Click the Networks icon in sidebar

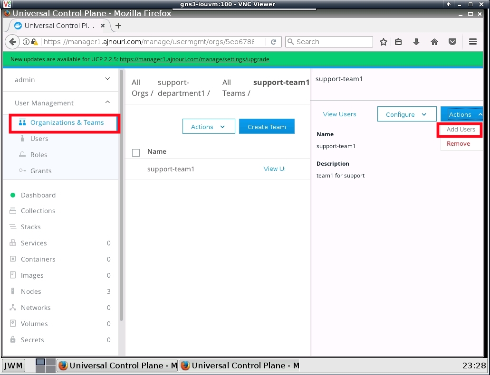(13, 307)
